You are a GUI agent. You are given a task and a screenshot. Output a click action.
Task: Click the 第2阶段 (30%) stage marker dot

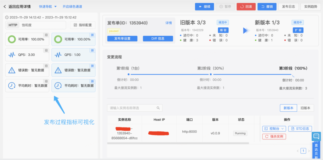[x=211, y=74]
